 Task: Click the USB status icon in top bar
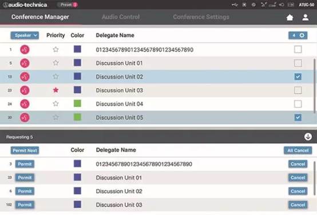coord(235,5)
